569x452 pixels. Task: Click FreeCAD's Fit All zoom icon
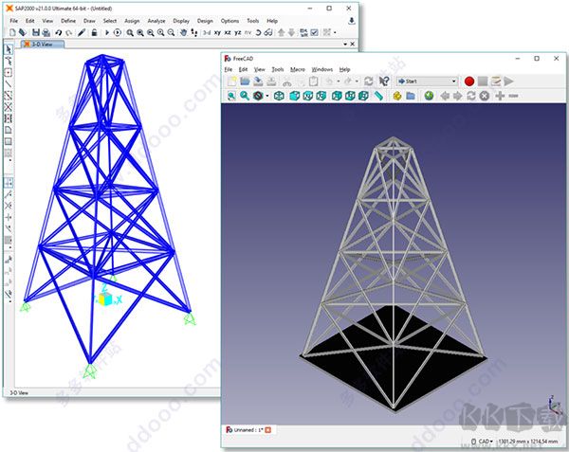point(229,96)
